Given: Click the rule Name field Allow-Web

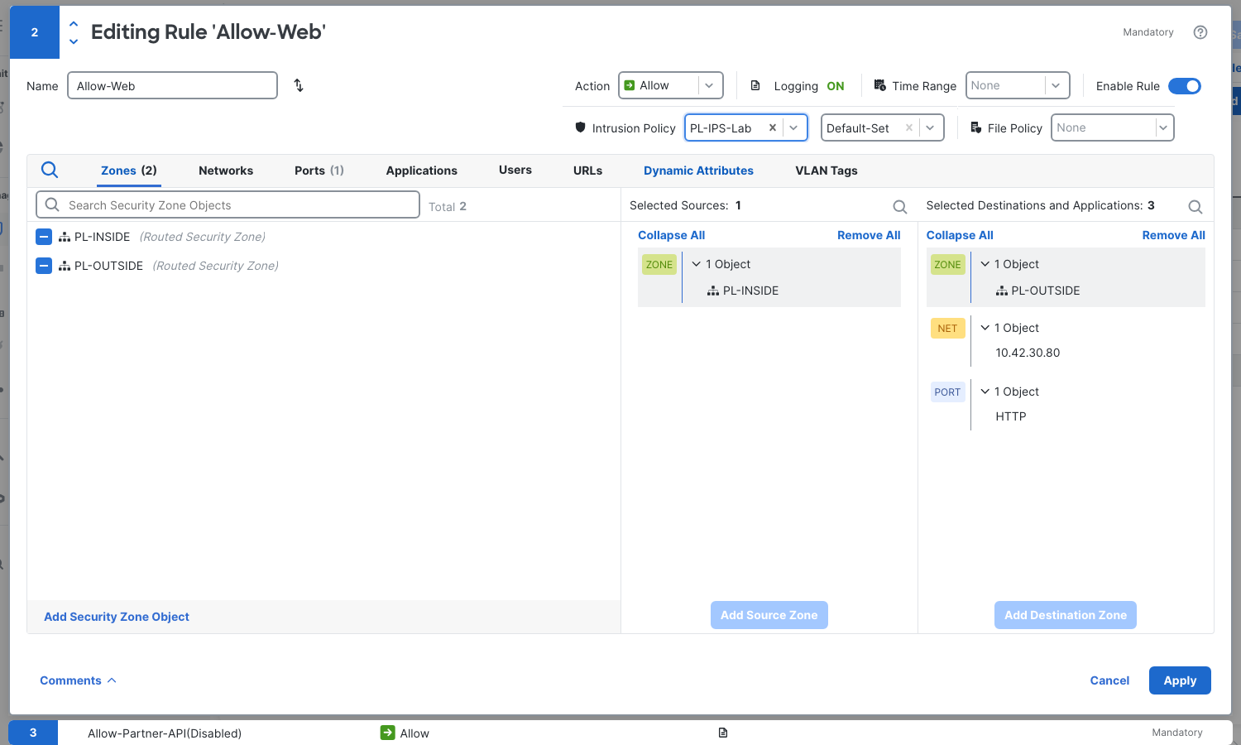Looking at the screenshot, I should (172, 85).
